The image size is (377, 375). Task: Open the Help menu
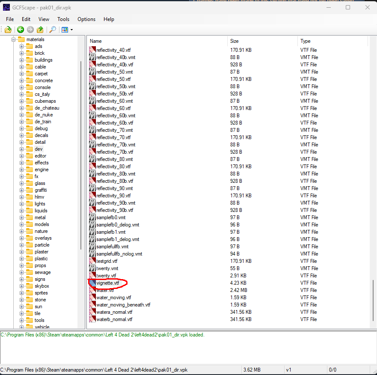109,19
